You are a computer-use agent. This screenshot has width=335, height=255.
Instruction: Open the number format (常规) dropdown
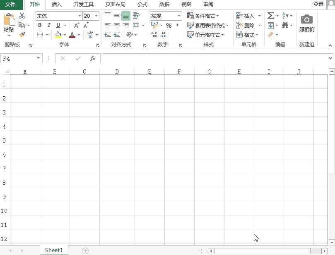[178, 16]
